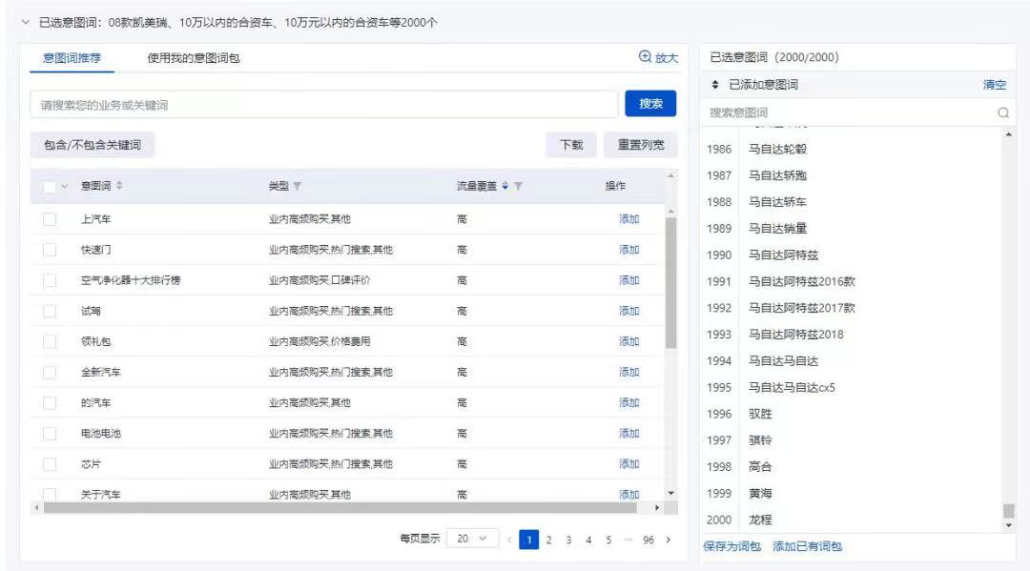This screenshot has height=571, width=1030.
Task: Check the 电池电池 row checkbox
Action: click(x=50, y=433)
